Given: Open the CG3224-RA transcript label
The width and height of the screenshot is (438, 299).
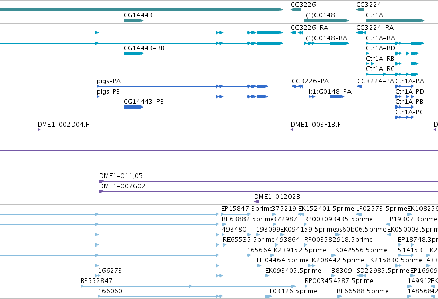Looking at the screenshot, I should (375, 28).
